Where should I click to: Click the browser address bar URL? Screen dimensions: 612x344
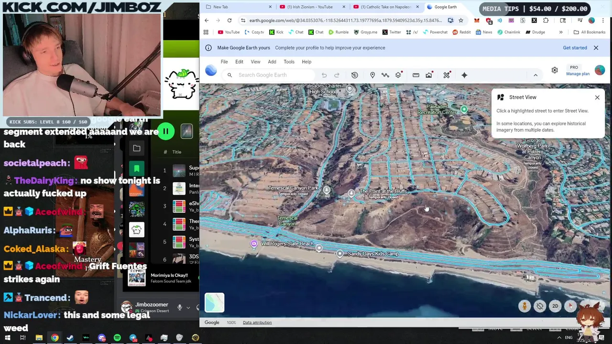(x=345, y=21)
